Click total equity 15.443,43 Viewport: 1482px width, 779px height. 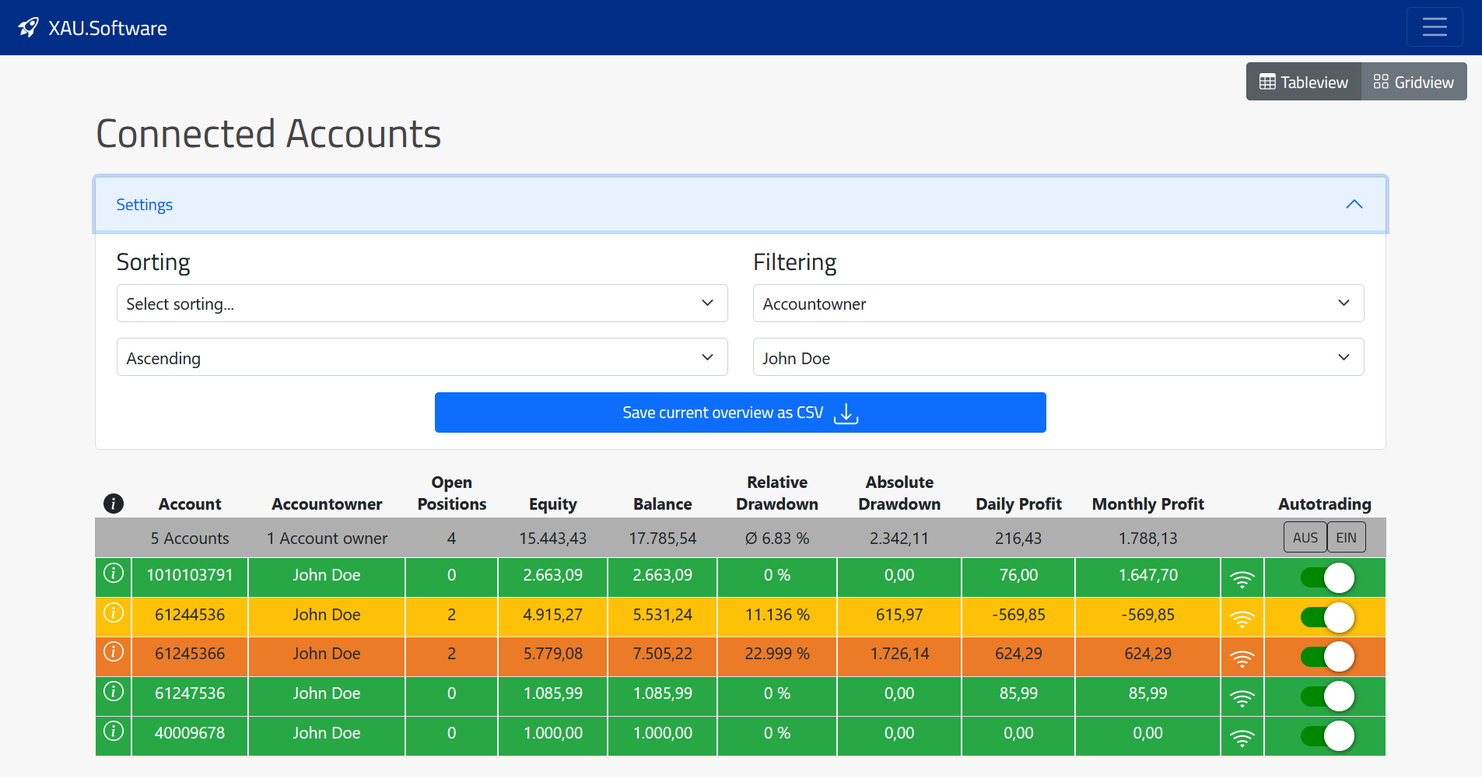pyautogui.click(x=552, y=539)
